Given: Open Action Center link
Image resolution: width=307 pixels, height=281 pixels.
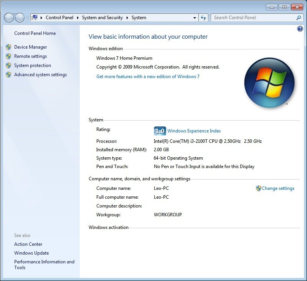Looking at the screenshot, I should (x=28, y=244).
